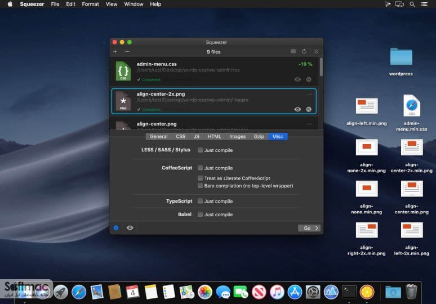Open the Trash in the dock
The width and height of the screenshot is (436, 304).
click(411, 292)
